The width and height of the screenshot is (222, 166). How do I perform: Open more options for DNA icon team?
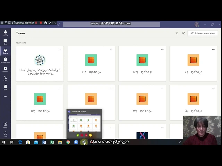pos(162,128)
